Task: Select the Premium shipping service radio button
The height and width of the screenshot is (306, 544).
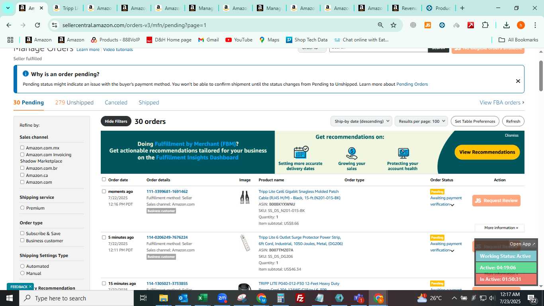Action: [22, 208]
